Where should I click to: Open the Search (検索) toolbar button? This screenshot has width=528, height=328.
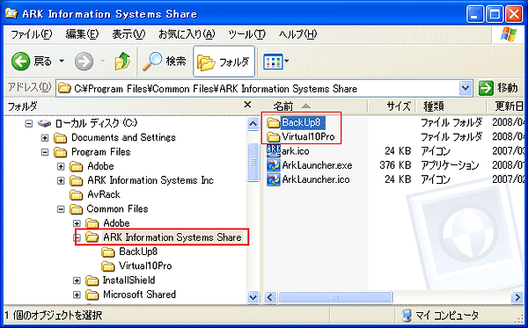165,62
